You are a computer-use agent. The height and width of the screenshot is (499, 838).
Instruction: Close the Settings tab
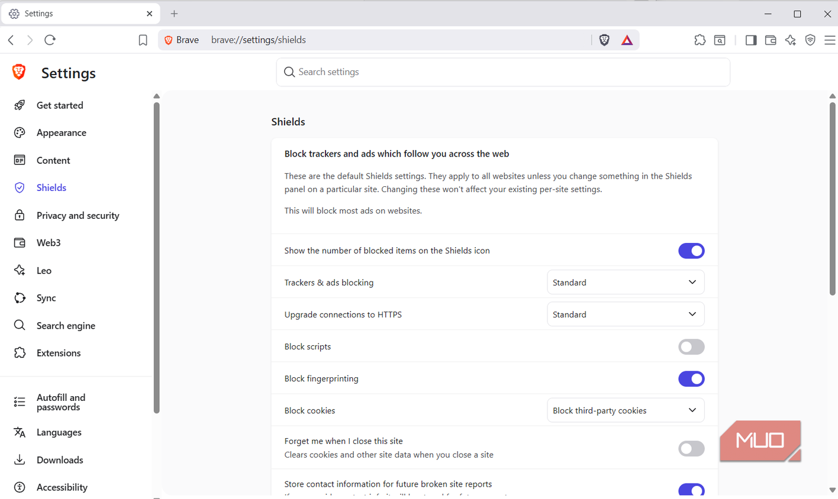click(x=150, y=14)
